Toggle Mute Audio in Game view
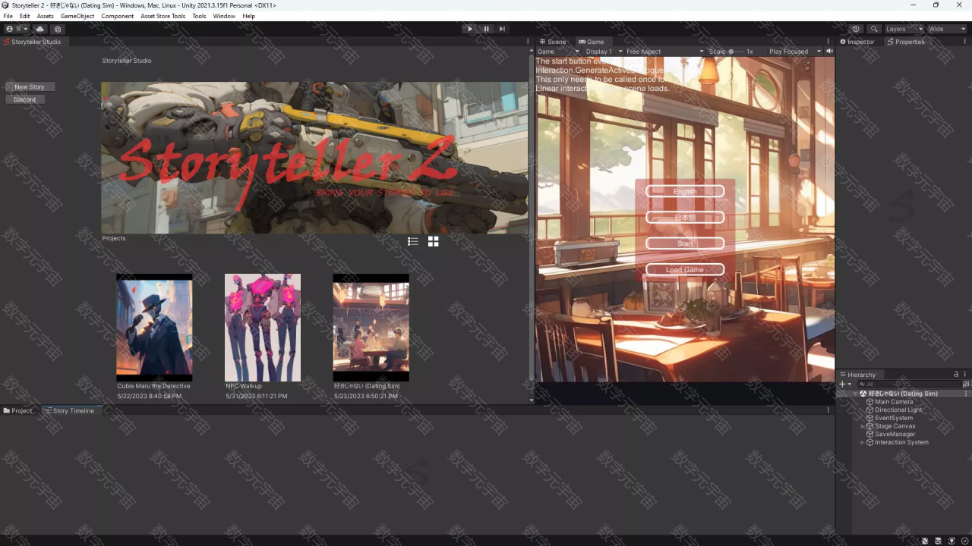This screenshot has height=546, width=972. point(829,52)
